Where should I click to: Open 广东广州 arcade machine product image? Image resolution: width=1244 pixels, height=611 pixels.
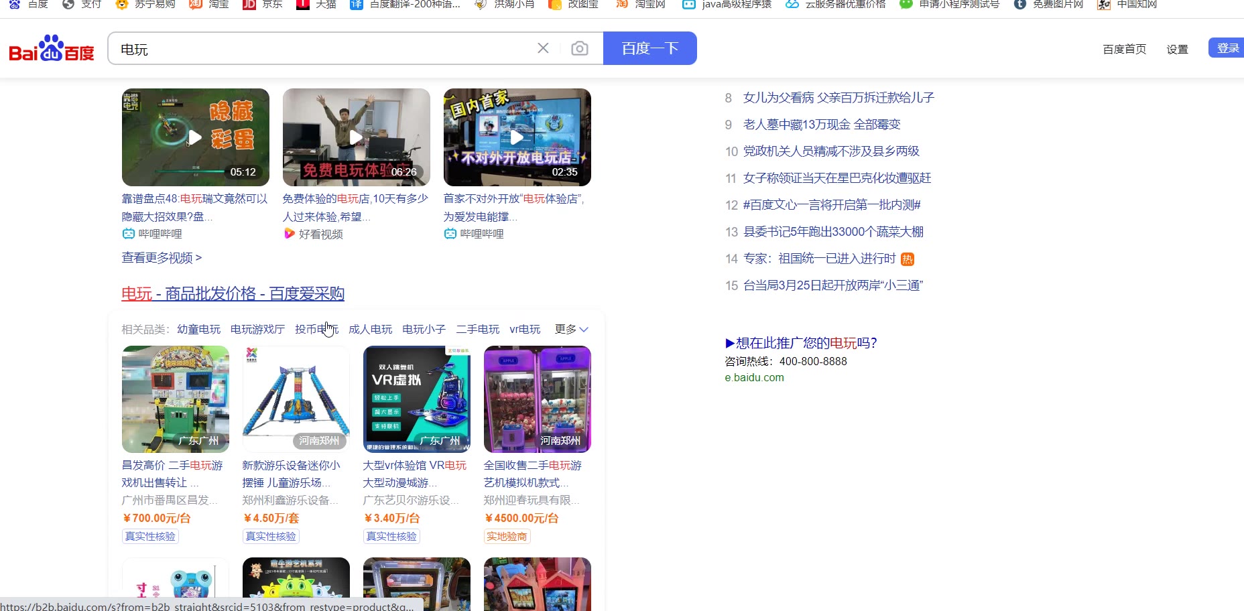click(x=176, y=399)
